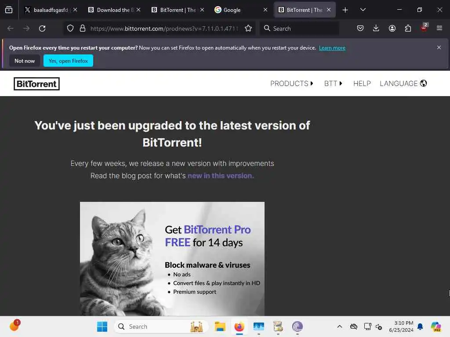Bookmark this page with the star
The width and height of the screenshot is (450, 337).
click(x=248, y=29)
